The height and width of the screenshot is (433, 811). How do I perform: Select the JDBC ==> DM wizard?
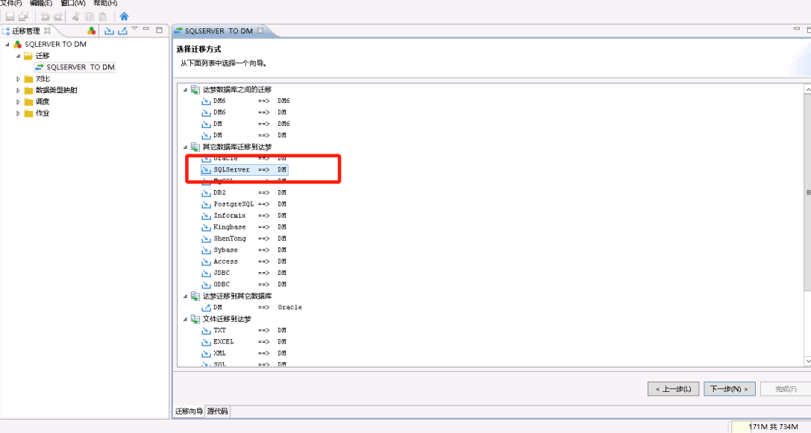point(244,273)
